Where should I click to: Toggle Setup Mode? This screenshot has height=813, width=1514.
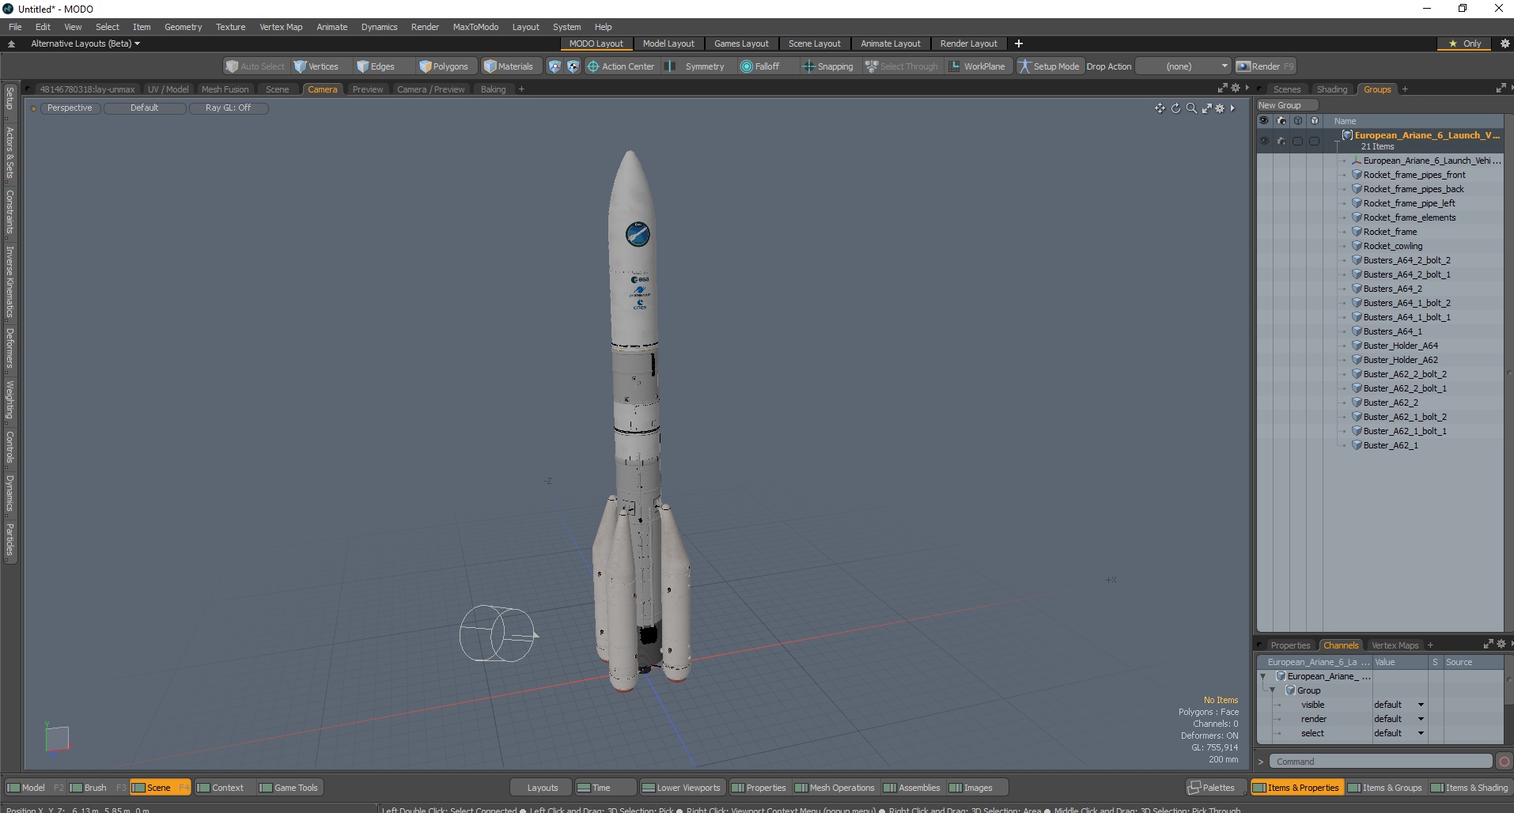pyautogui.click(x=1049, y=66)
